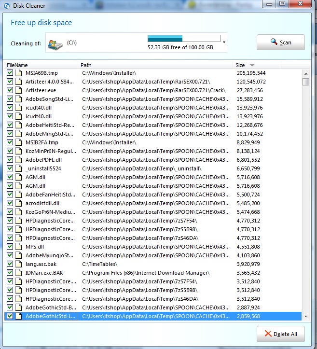Click file icon beside MSIB2FA.tmp
Image resolution: width=317 pixels, height=349 pixels.
coord(19,142)
